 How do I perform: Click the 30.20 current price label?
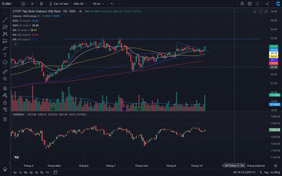[x=274, y=47]
